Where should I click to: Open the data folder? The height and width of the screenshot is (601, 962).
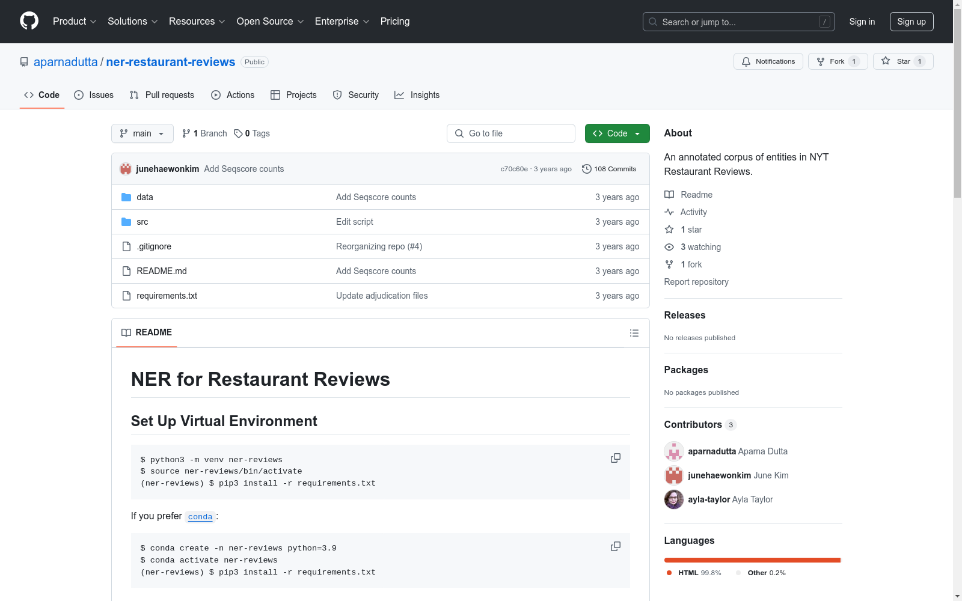[145, 197]
